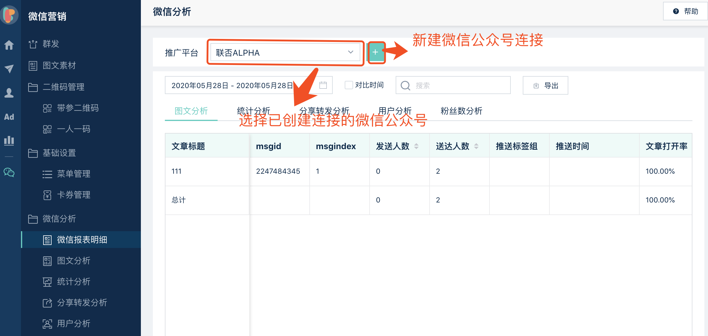Sort by 送达人数 column arrows
The image size is (708, 336).
tap(476, 146)
